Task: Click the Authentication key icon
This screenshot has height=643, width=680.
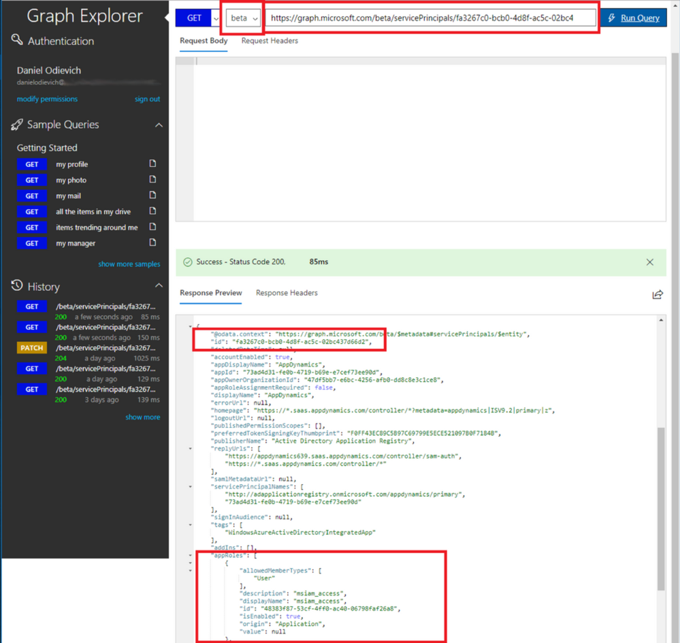Action: (x=17, y=40)
